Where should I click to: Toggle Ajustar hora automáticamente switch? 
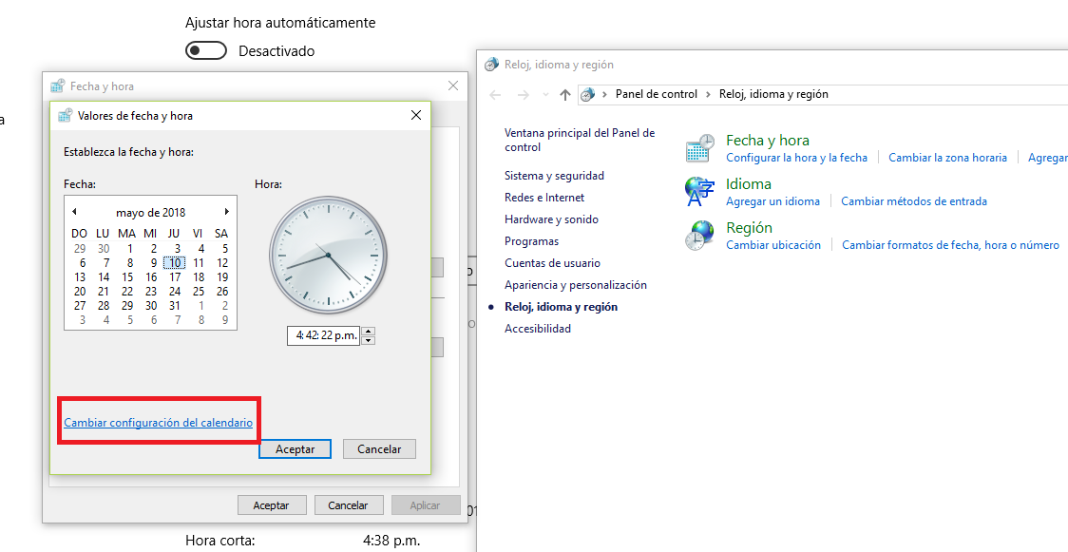click(x=206, y=51)
